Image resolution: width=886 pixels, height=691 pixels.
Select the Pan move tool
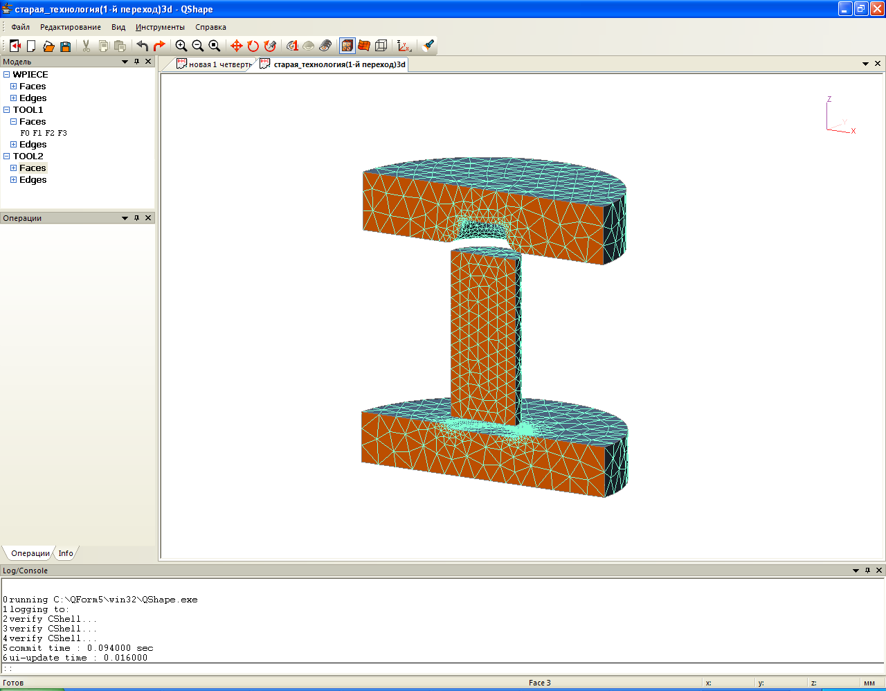point(236,46)
